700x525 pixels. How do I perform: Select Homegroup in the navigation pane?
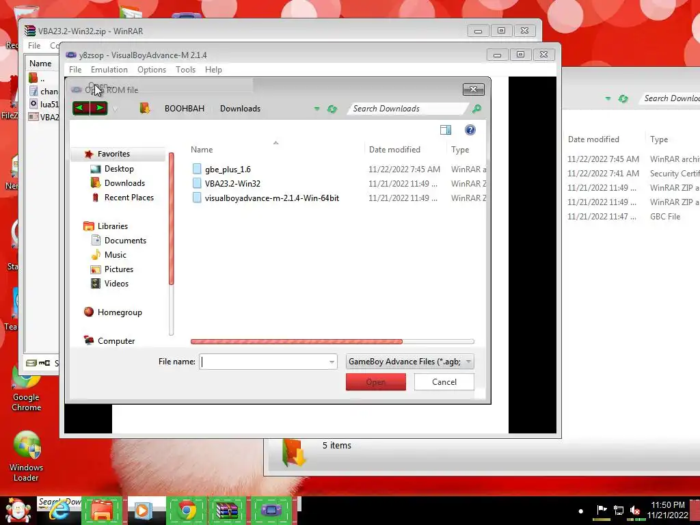(x=120, y=312)
